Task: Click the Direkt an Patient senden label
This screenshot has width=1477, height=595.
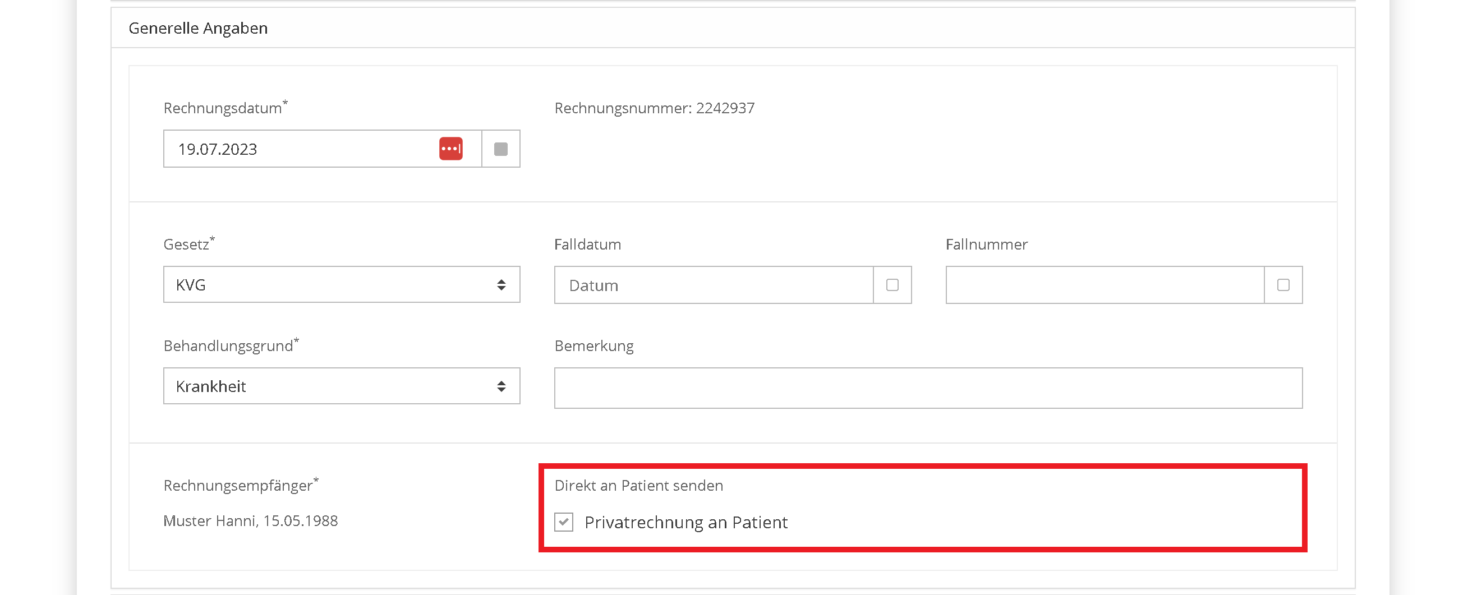Action: [x=639, y=486]
